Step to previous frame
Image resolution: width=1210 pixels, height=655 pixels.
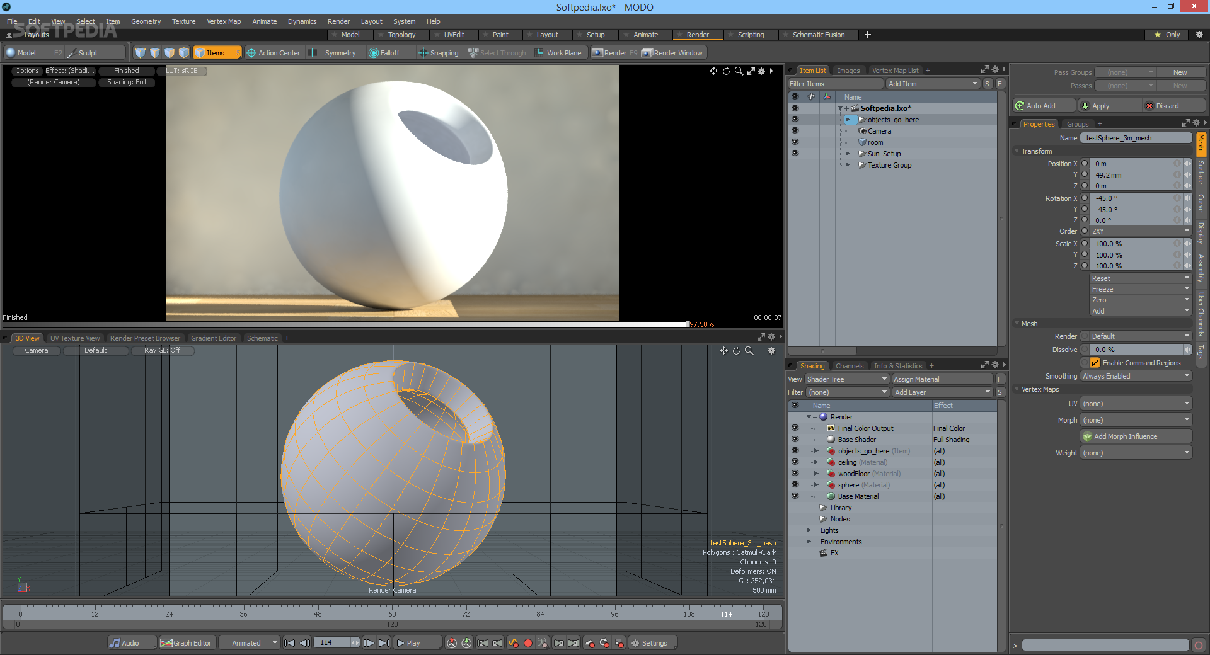click(x=304, y=643)
